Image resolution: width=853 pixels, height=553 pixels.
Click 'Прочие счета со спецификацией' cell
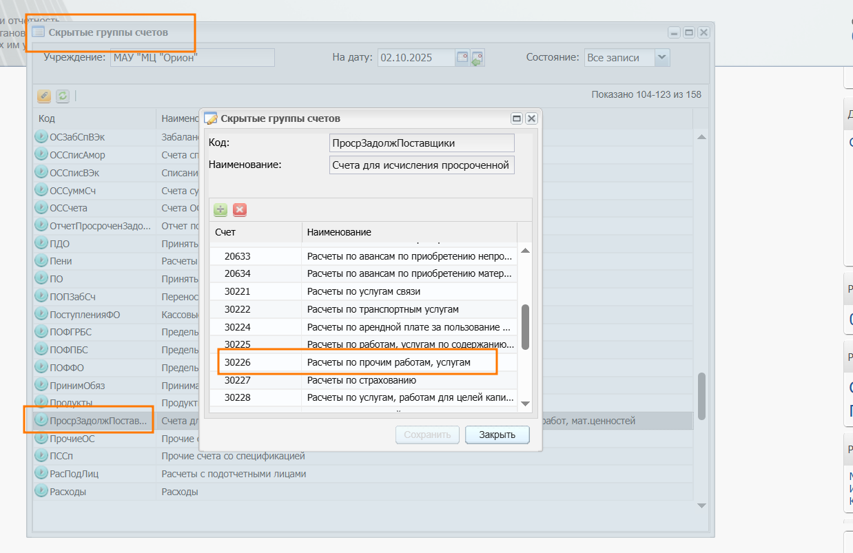pyautogui.click(x=233, y=456)
